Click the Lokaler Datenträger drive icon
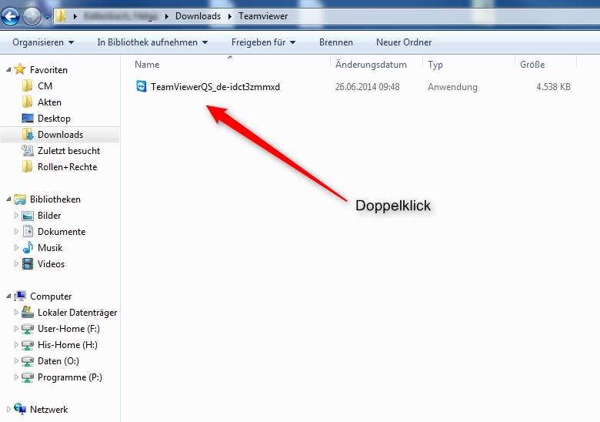This screenshot has height=422, width=600. click(28, 312)
